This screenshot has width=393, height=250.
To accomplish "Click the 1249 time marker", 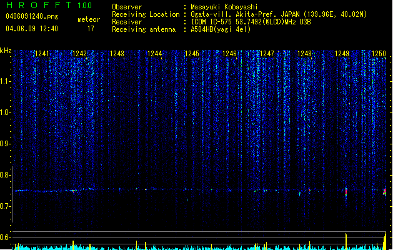I will [x=342, y=54].
